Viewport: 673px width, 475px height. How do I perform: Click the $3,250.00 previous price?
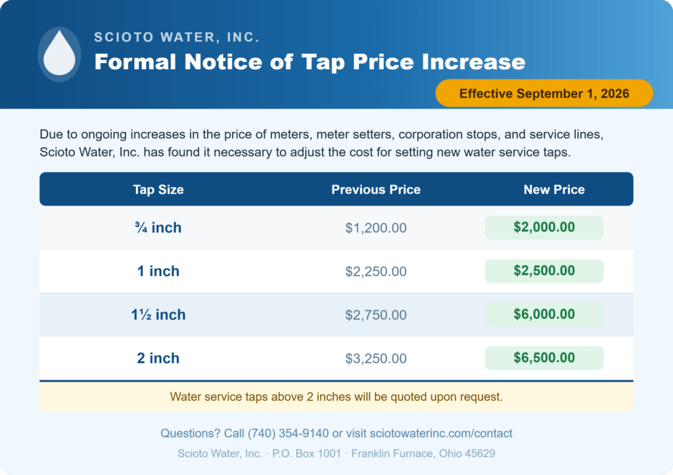point(375,358)
